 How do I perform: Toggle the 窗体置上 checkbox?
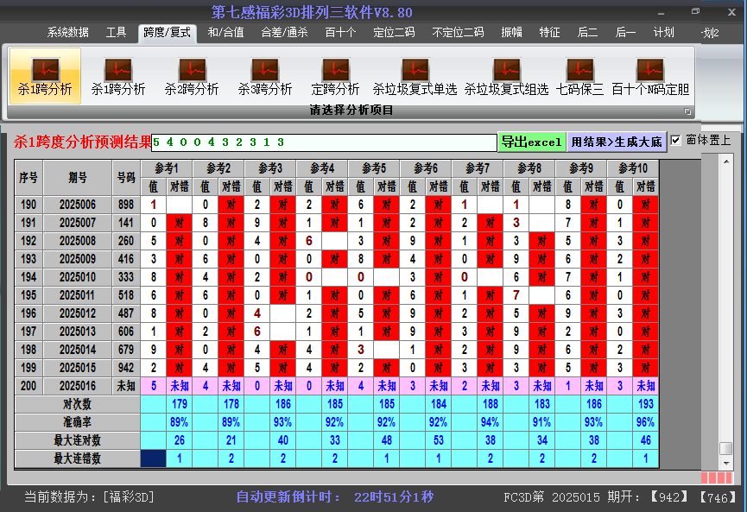675,141
